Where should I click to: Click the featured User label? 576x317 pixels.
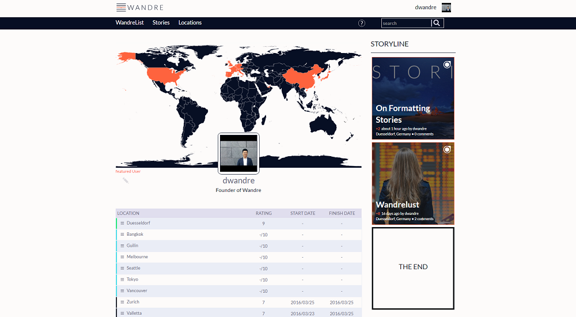coord(128,171)
